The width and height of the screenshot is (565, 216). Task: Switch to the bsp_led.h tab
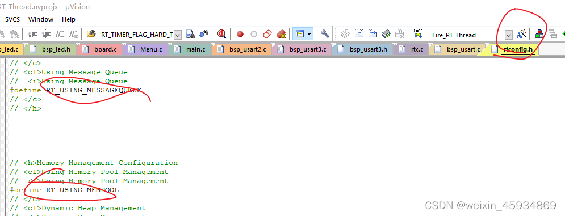coord(51,49)
